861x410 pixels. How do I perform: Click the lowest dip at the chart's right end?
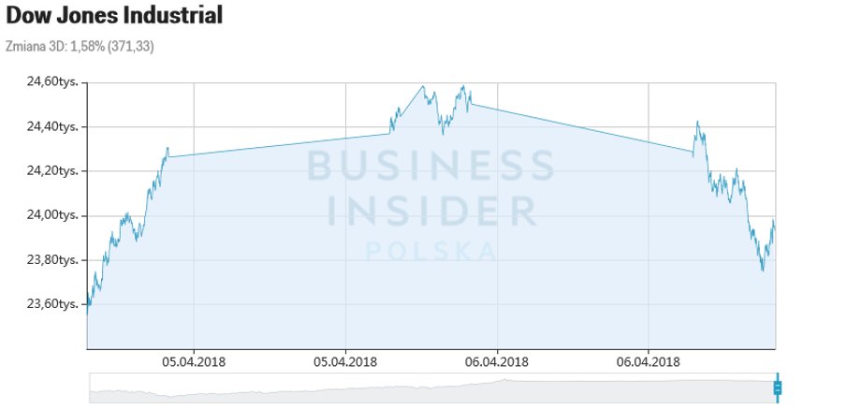coord(763,270)
